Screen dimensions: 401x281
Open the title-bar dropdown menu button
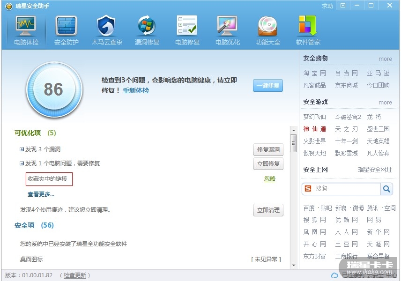pyautogui.click(x=343, y=5)
